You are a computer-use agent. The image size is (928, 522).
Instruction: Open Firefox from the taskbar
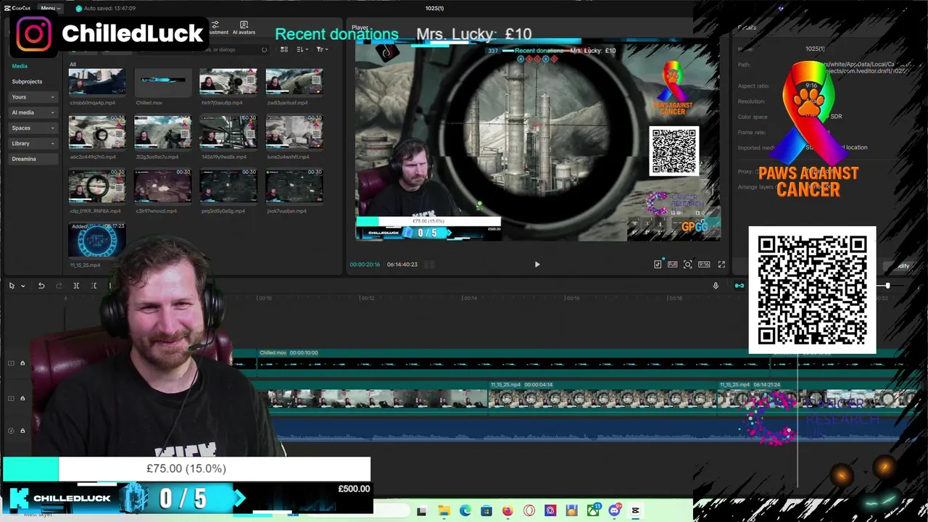(507, 511)
